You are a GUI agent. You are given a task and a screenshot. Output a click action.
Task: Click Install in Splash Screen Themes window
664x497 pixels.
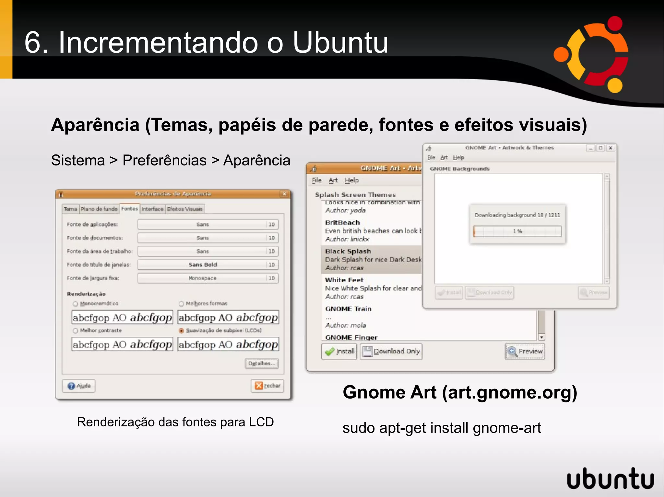point(339,352)
